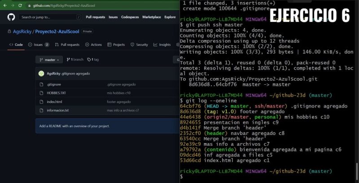Click the file icon beside .gitignore
The height and width of the screenshot is (183, 359).
41,84
